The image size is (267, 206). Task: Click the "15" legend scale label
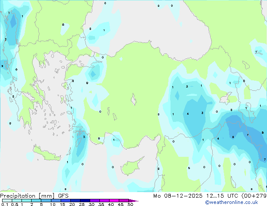click(x=62, y=204)
